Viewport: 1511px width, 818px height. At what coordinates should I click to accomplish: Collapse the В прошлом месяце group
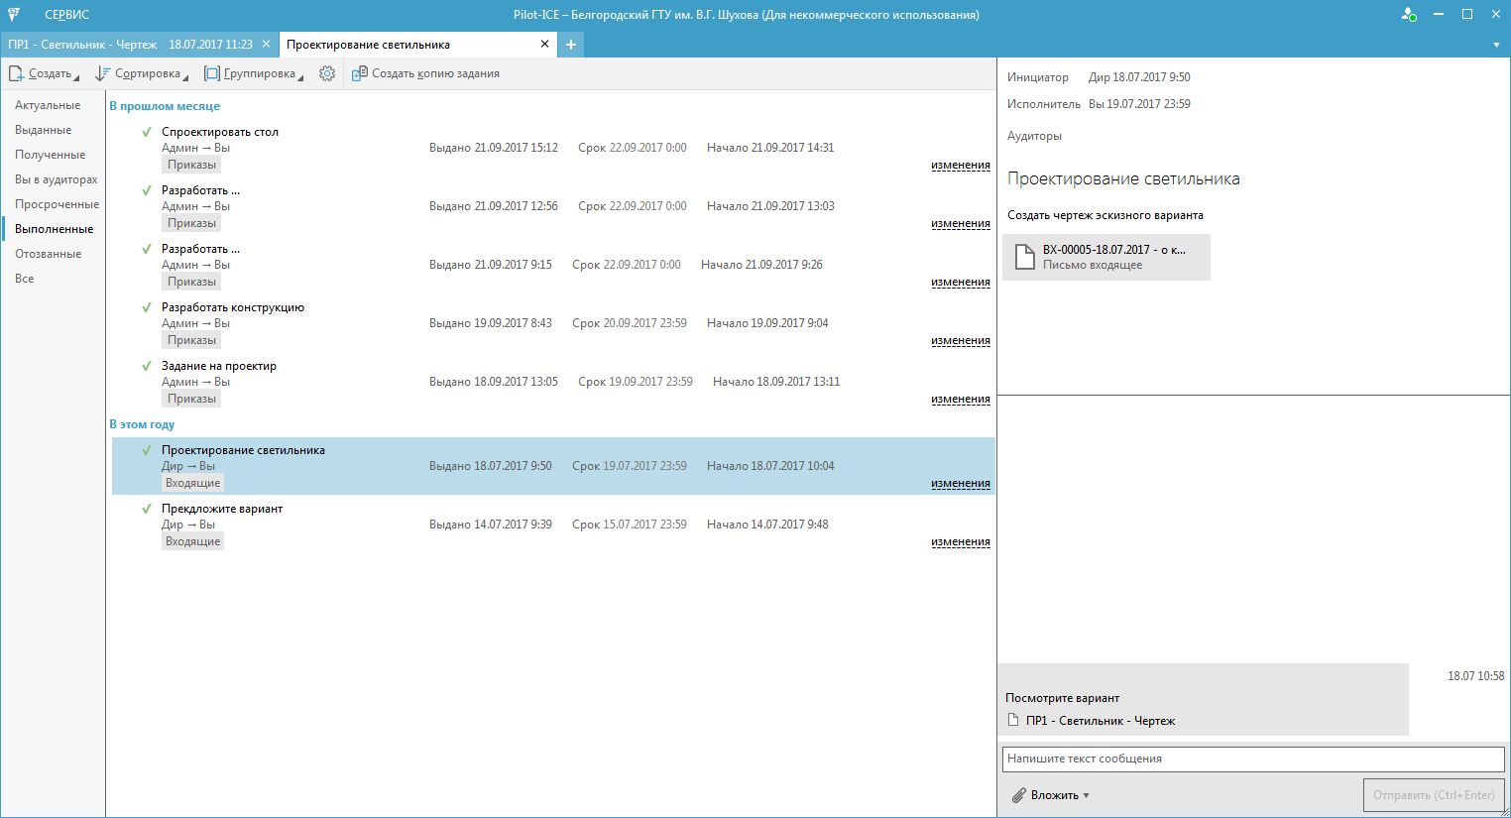pyautogui.click(x=165, y=106)
